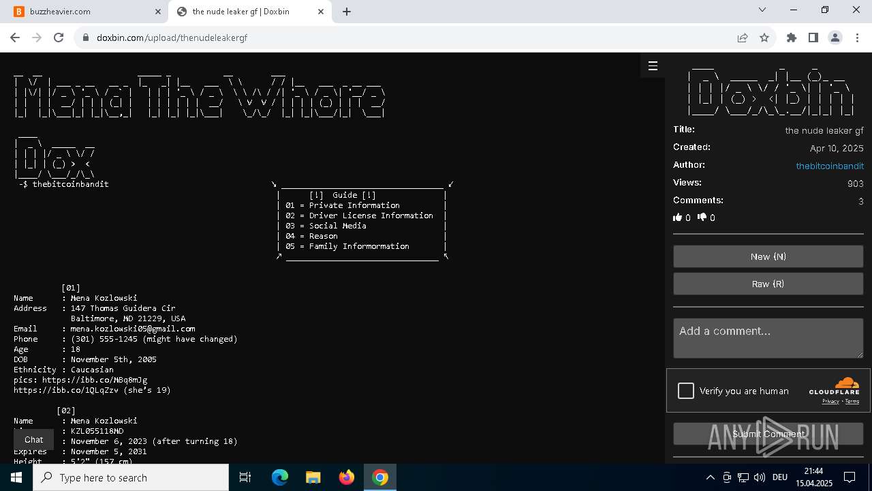Open the page hamburger menu
Viewport: 872px width, 491px height.
tap(653, 65)
